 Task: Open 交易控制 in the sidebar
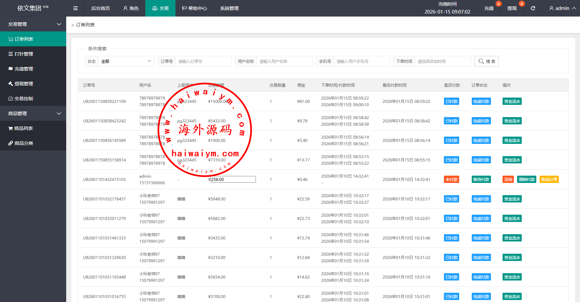point(24,99)
